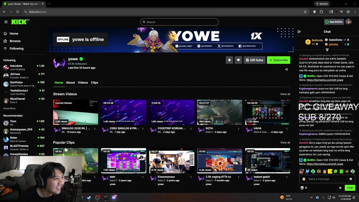Switch to the Clips tab
Viewport: 359px width, 202px height.
95,82
